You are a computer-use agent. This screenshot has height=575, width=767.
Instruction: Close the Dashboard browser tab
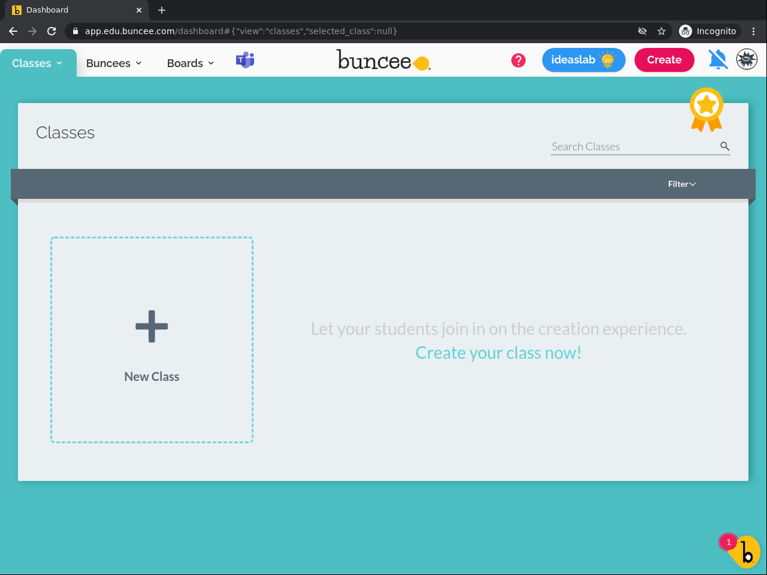click(x=139, y=10)
